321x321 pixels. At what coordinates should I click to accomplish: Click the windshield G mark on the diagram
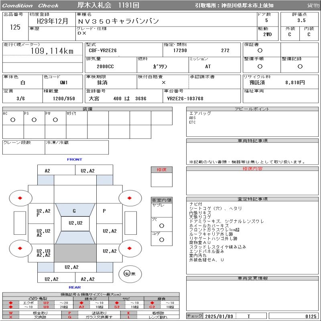[x=74, y=211]
